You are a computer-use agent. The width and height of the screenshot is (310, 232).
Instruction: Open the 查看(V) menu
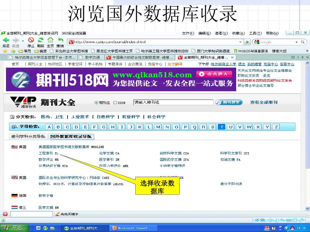(221, 33)
